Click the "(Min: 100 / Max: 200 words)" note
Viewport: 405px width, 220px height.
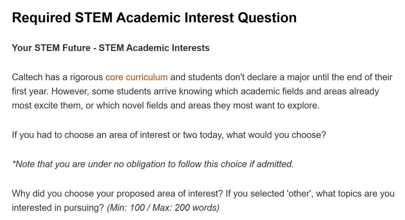163,208
